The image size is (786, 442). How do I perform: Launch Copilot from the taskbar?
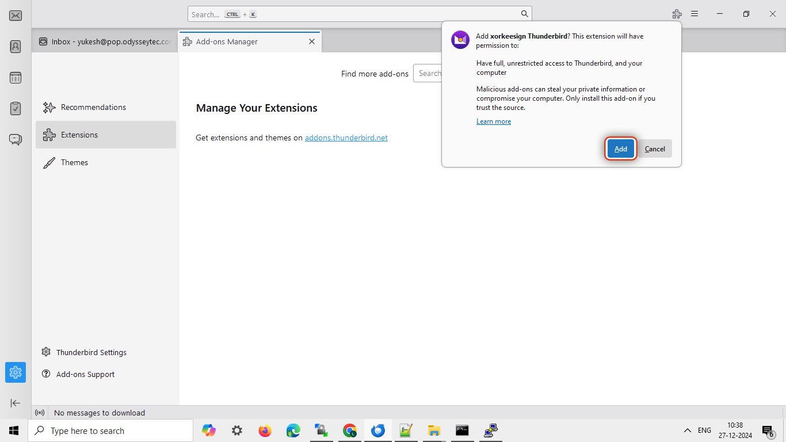209,430
